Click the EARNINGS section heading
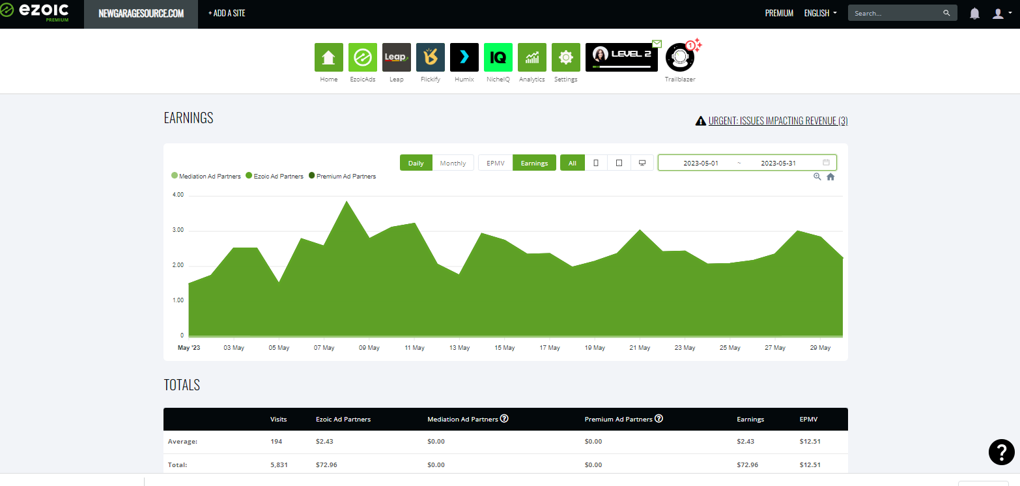Viewport: 1020px width, 486px height. tap(189, 118)
